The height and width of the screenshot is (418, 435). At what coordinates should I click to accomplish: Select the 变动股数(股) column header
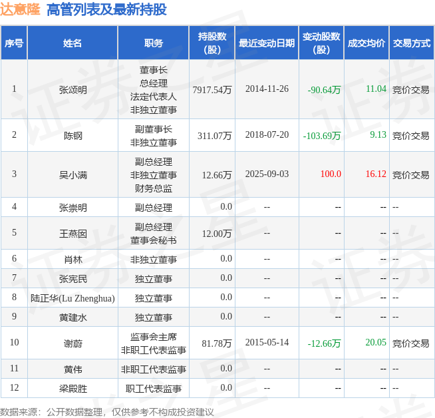pyautogui.click(x=321, y=43)
